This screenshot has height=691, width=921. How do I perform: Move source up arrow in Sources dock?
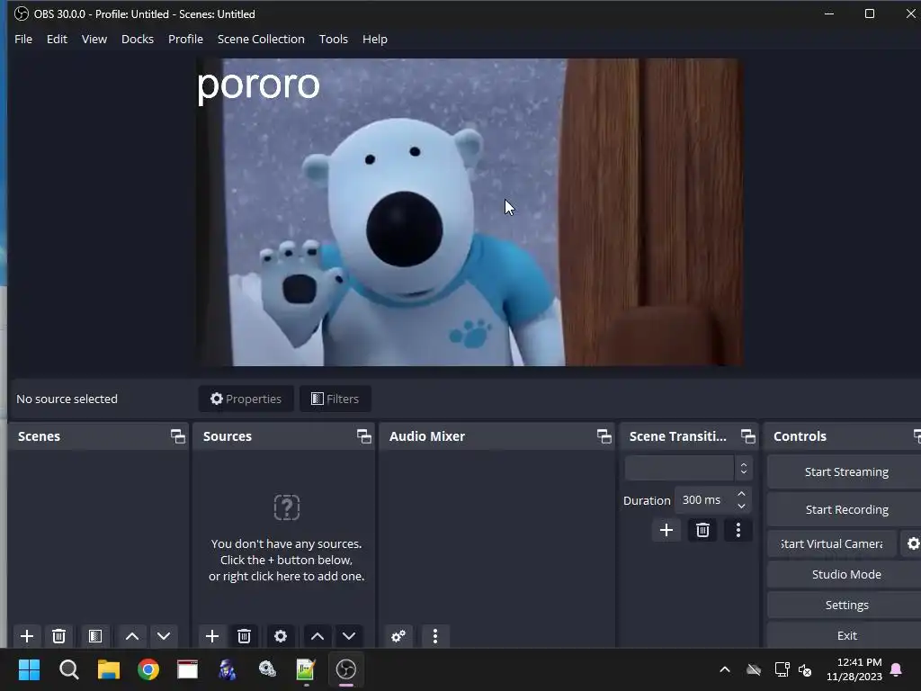click(317, 636)
